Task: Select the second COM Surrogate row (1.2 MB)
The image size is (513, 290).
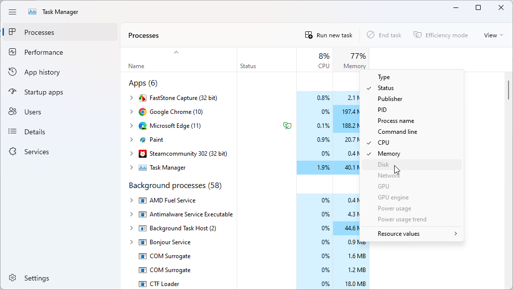Action: [x=245, y=270]
